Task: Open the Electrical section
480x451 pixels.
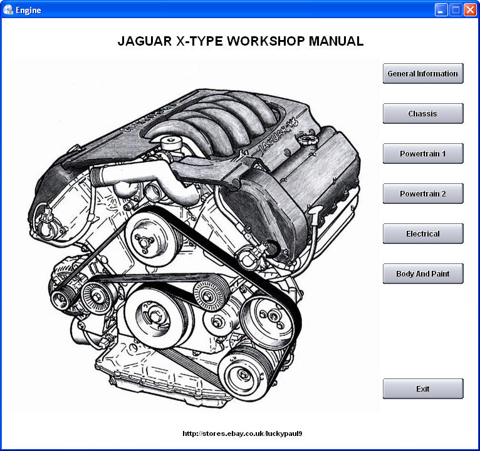Action: 423,233
